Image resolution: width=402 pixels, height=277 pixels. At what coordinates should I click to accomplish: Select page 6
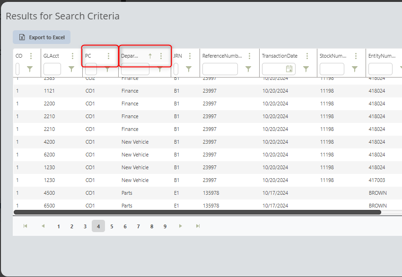[x=125, y=226]
